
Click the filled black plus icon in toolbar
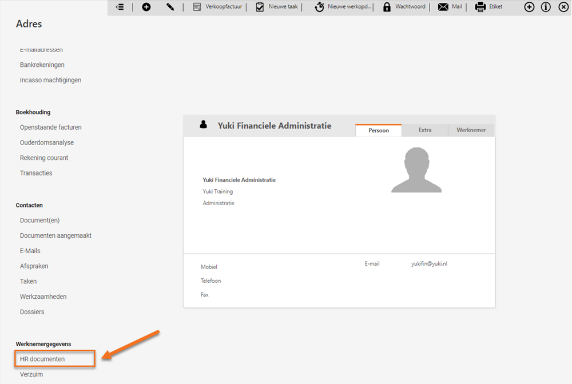[146, 7]
